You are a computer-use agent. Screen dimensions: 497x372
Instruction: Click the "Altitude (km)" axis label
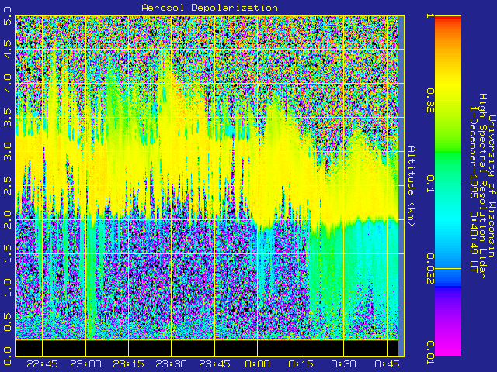pos(412,186)
